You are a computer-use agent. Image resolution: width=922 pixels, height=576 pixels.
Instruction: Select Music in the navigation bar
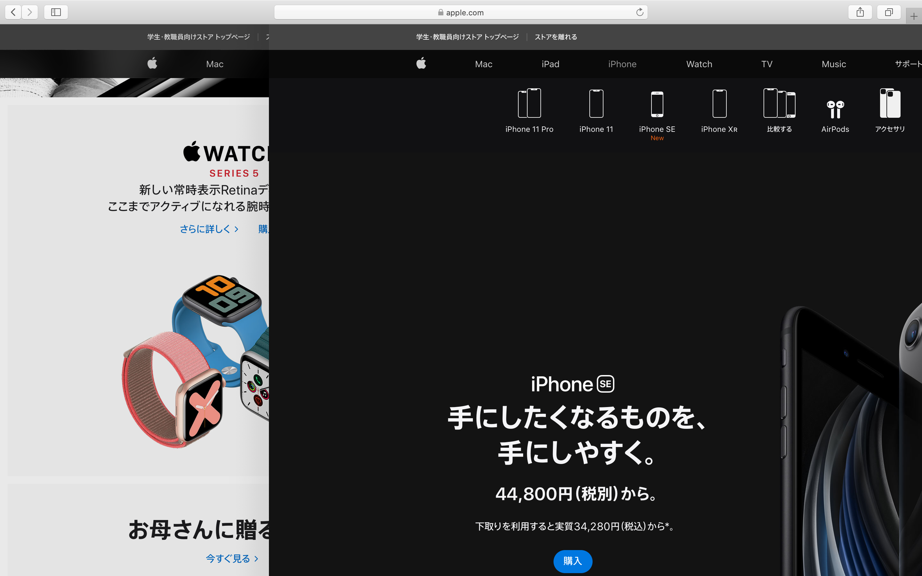coord(834,64)
